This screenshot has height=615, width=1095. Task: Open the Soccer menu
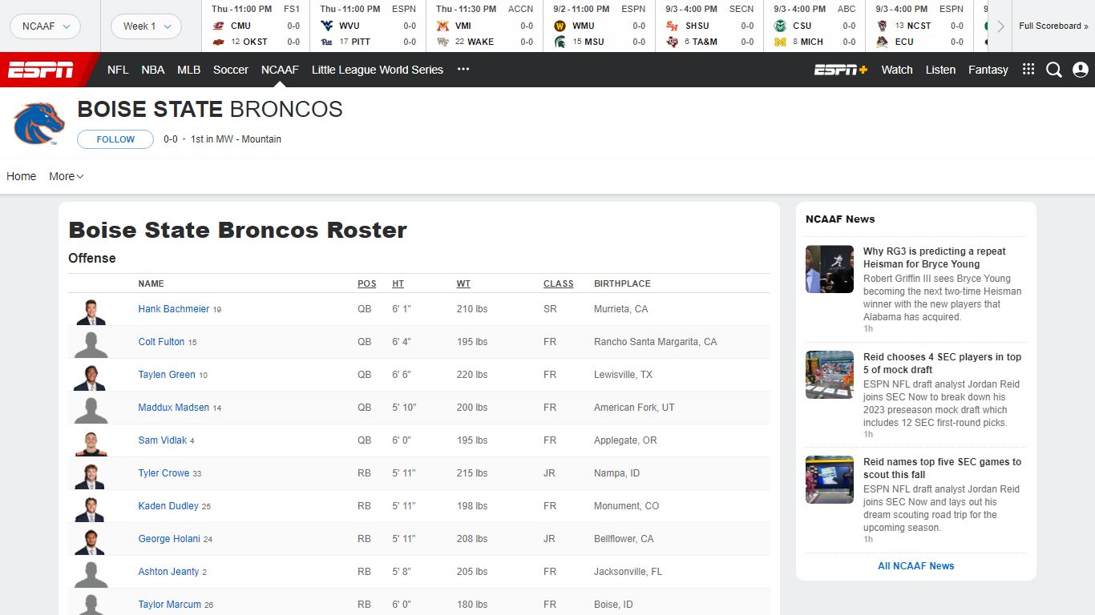click(x=231, y=70)
